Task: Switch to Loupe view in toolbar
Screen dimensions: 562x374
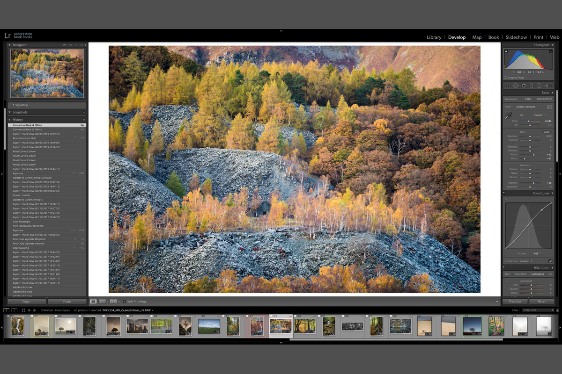Action: pos(93,302)
